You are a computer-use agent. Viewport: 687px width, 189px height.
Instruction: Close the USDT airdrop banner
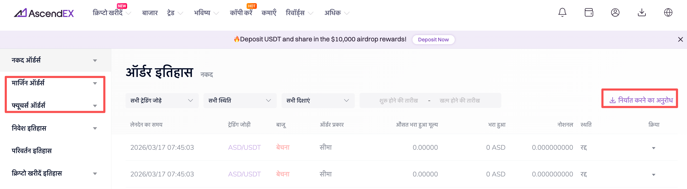[x=680, y=40]
